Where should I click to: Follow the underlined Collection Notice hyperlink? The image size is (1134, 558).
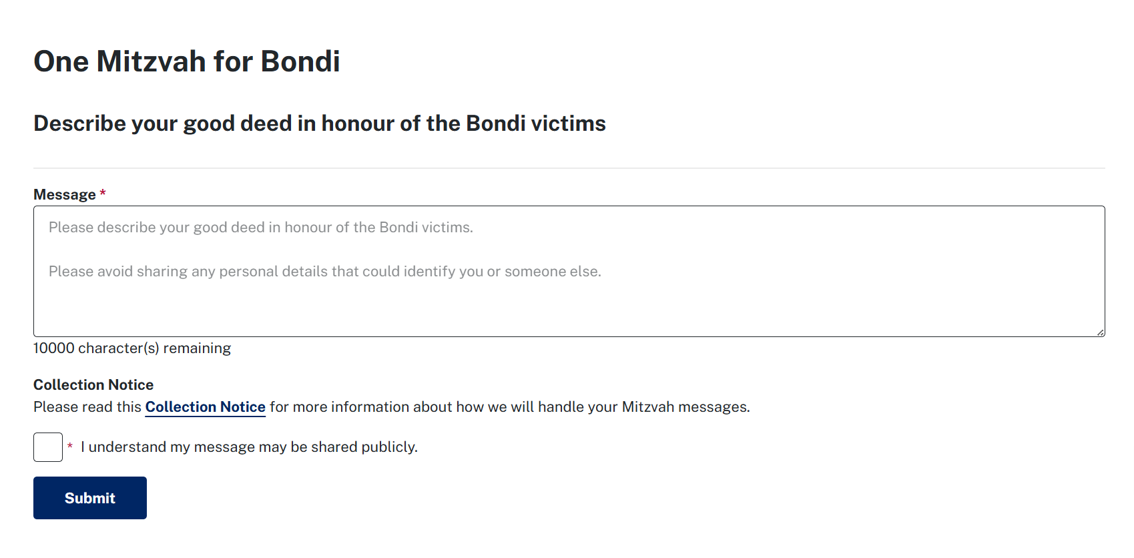205,406
